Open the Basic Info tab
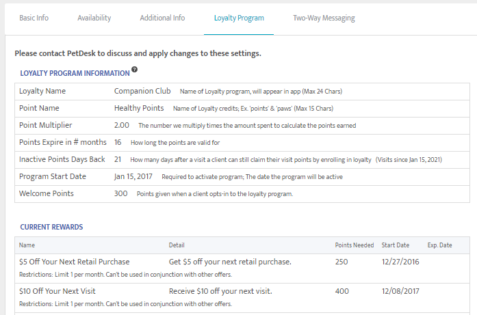Screen dimensions: 477x315 point(34,18)
